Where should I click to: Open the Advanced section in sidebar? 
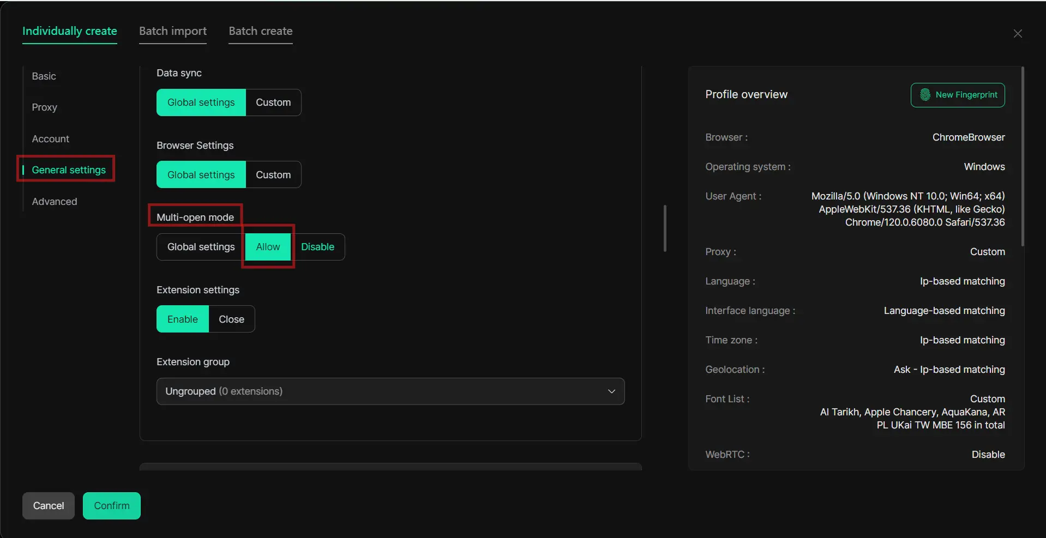coord(55,202)
